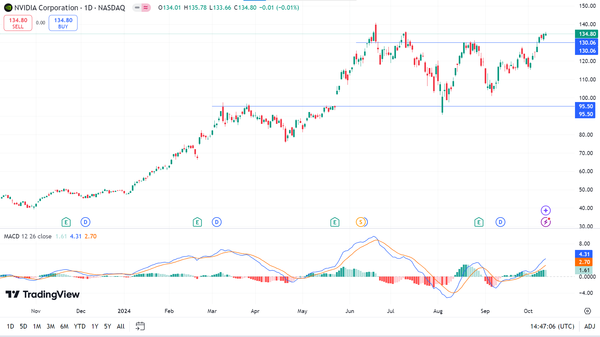Click the May earnings E marker
The height and width of the screenshot is (337, 600).
335,222
